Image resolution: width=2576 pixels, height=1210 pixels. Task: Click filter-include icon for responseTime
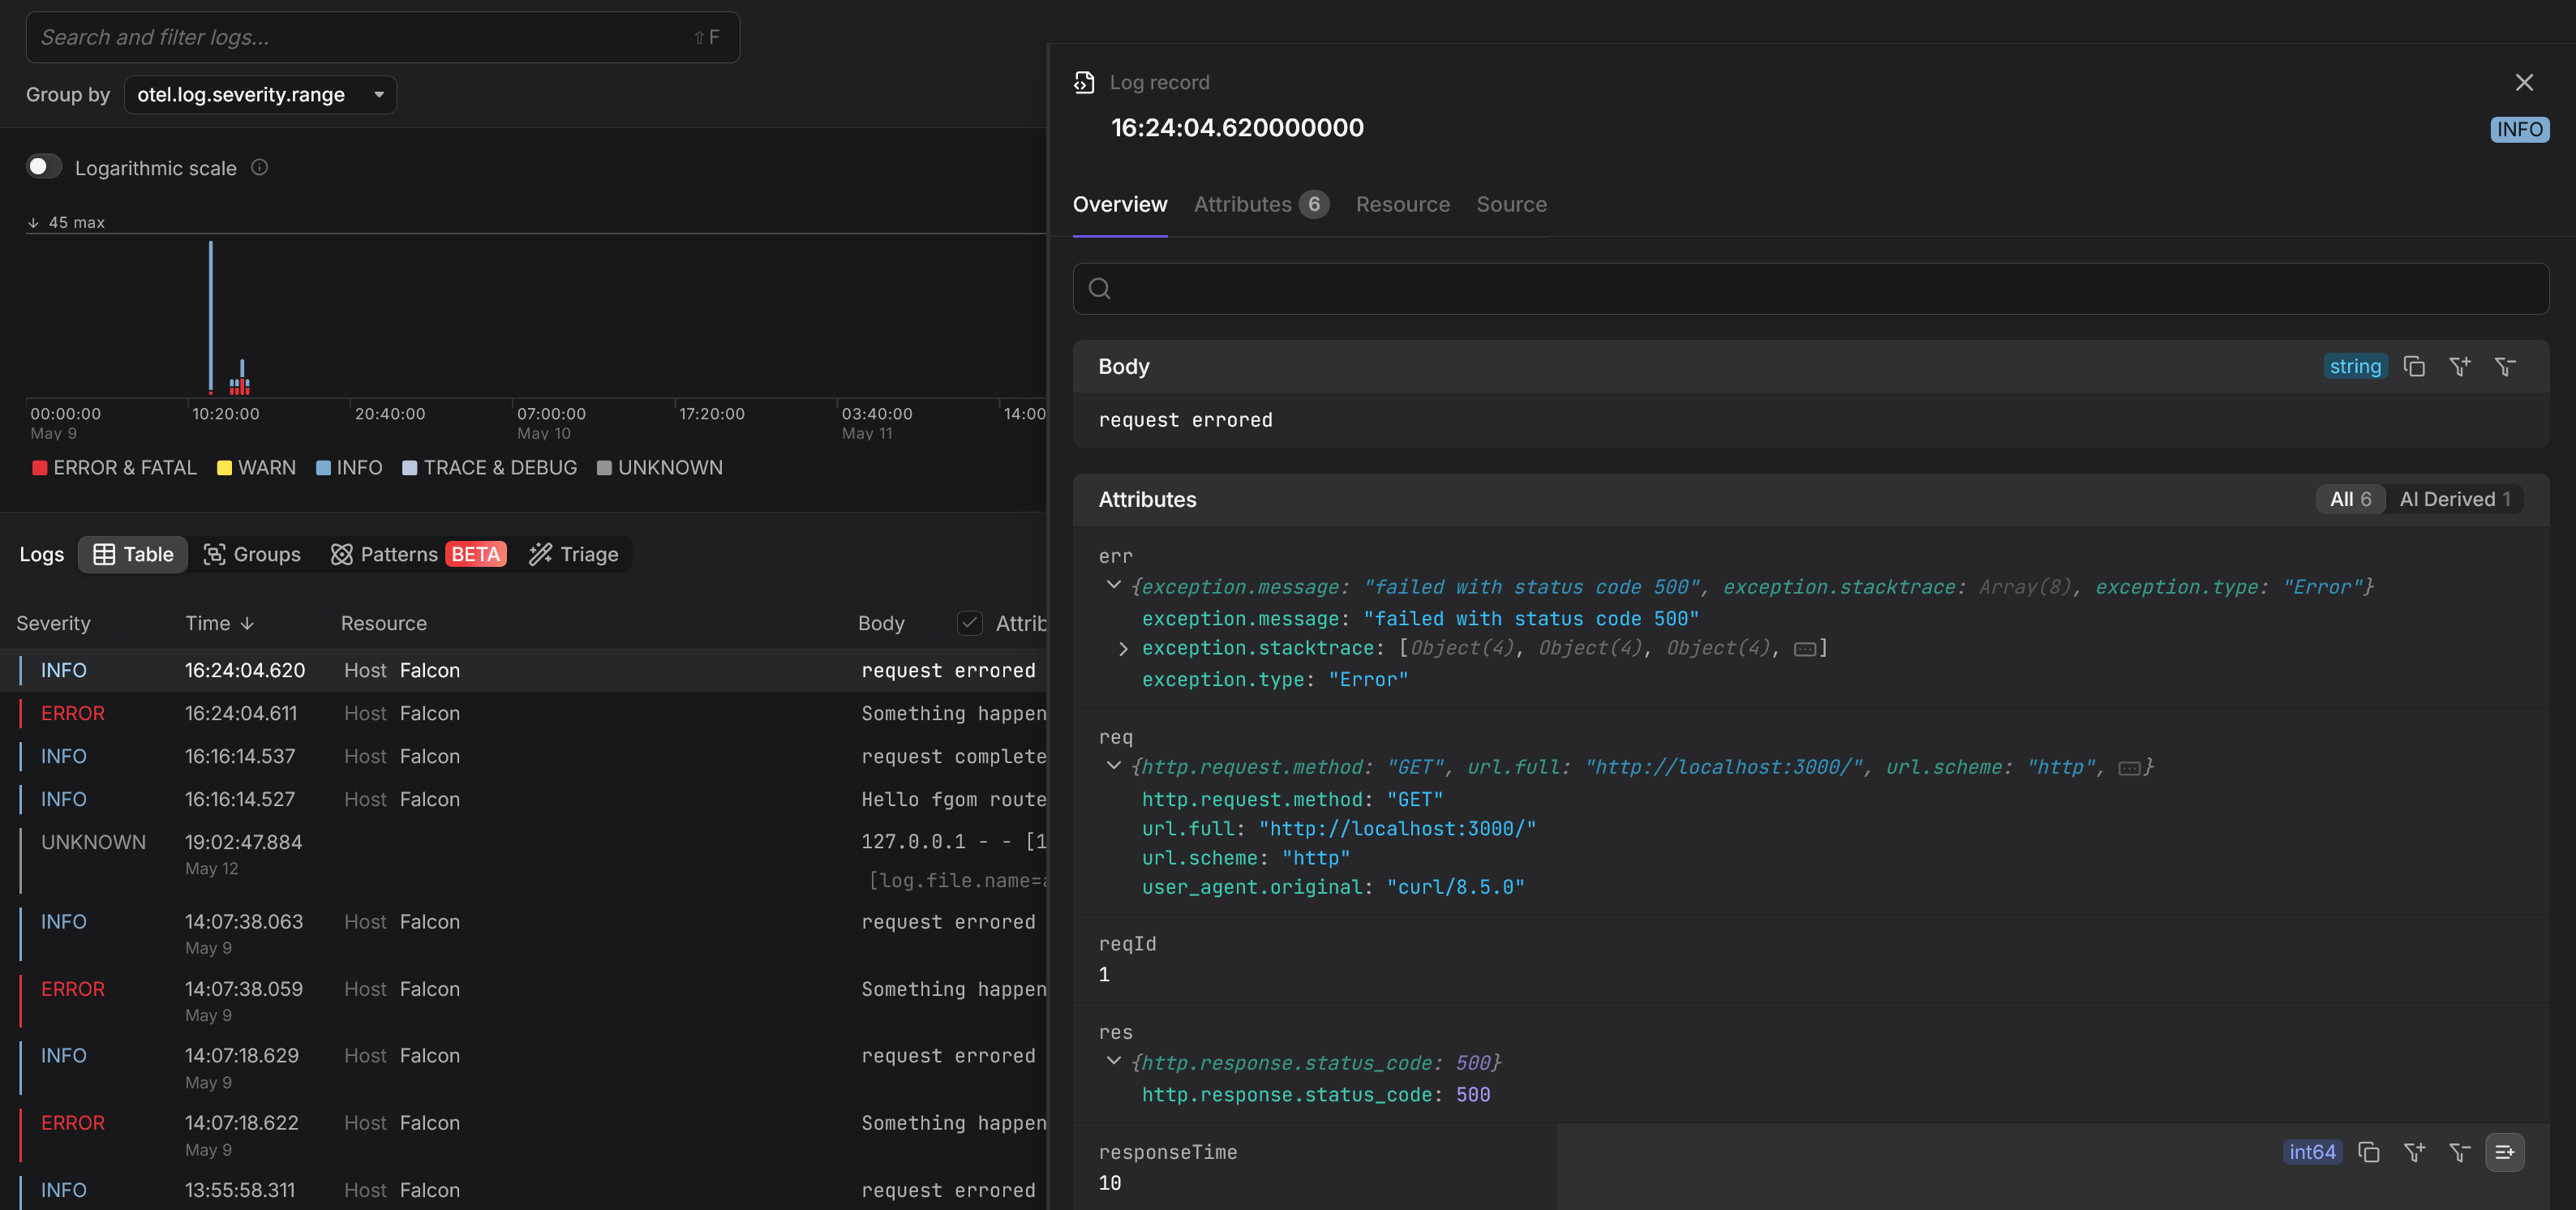2414,1152
